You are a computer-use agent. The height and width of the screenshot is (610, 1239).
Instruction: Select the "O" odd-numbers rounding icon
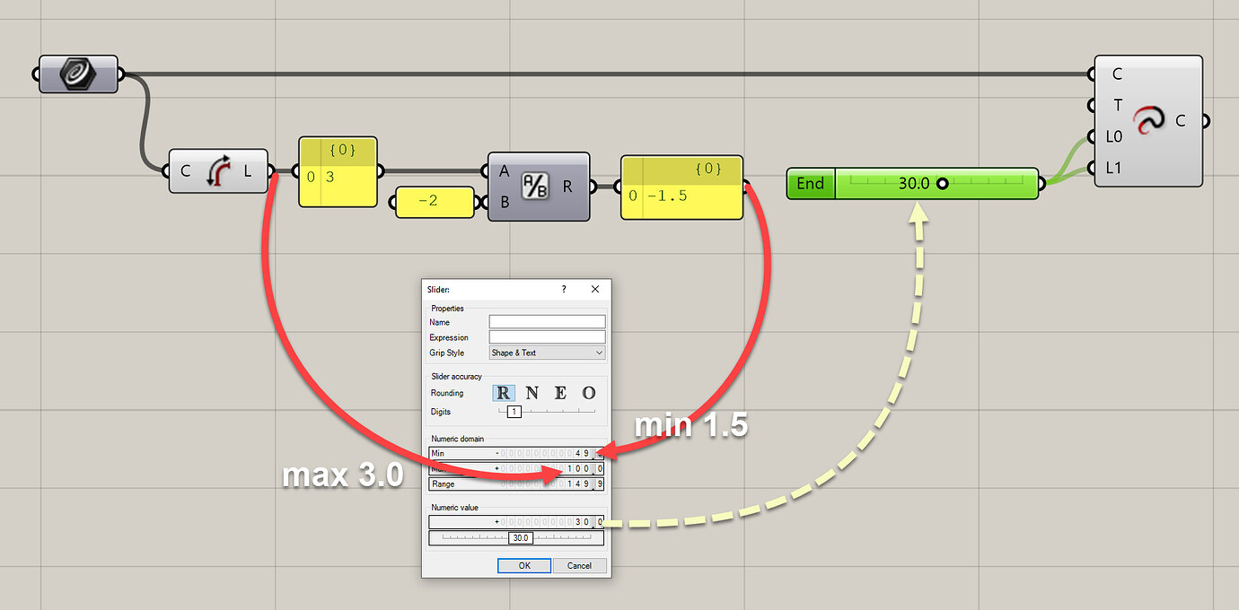(x=591, y=393)
